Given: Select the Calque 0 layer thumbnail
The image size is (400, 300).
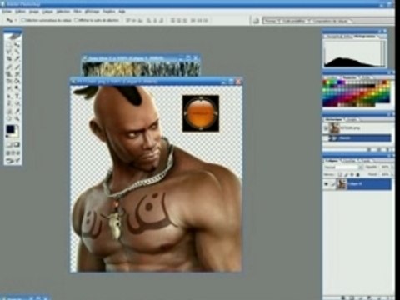Looking at the screenshot, I should click(x=341, y=184).
